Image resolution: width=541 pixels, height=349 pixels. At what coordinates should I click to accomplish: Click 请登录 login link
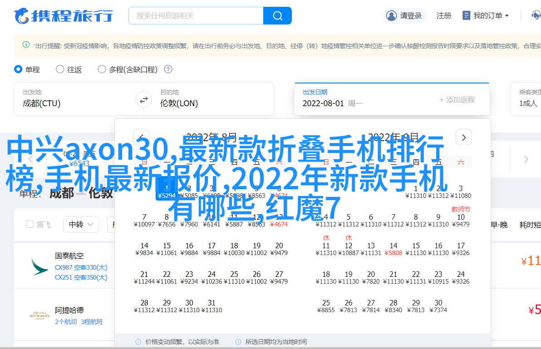point(411,15)
